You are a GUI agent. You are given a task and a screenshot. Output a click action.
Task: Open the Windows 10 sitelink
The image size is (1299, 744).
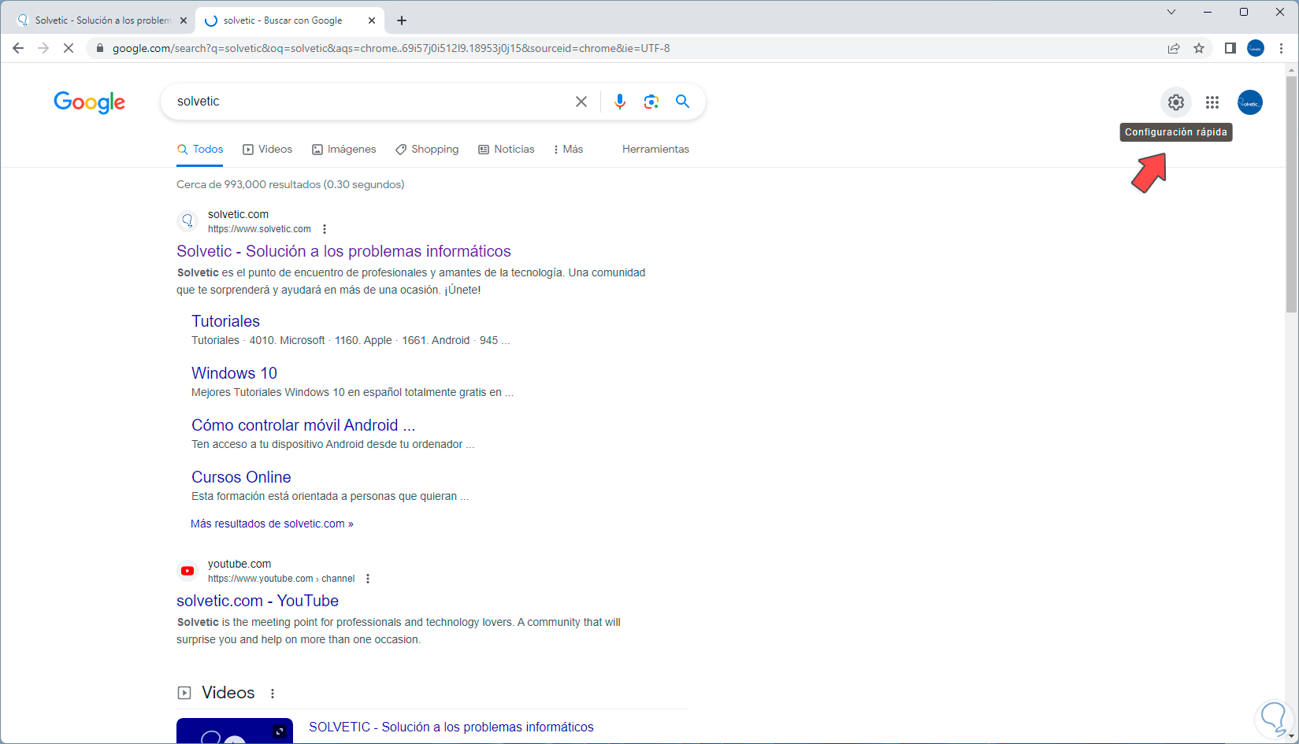pos(234,373)
